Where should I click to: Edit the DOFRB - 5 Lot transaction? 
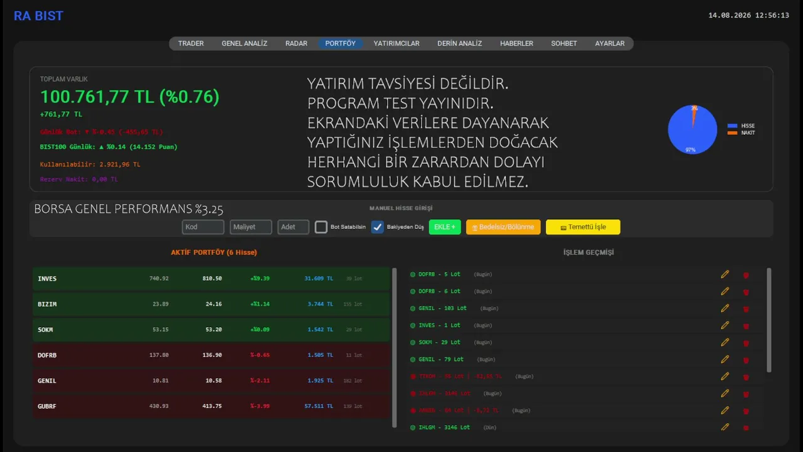pyautogui.click(x=725, y=274)
